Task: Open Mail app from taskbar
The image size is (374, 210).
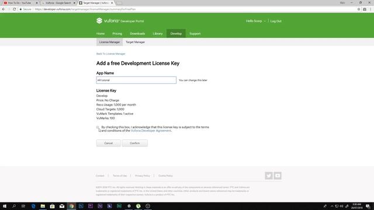Action: click(62, 206)
